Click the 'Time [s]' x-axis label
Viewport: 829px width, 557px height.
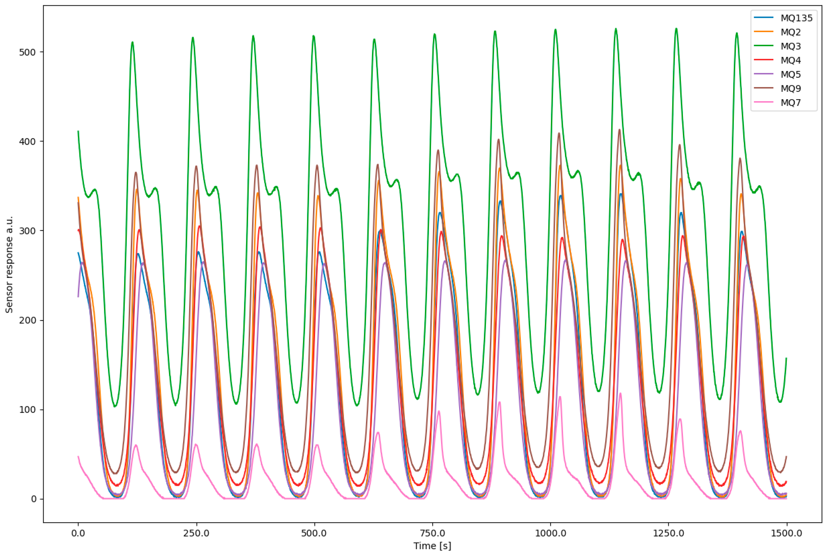tap(432, 546)
